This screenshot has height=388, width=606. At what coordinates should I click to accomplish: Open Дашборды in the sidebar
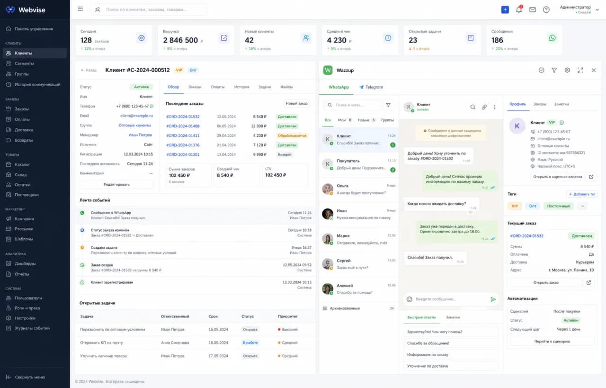(25, 263)
